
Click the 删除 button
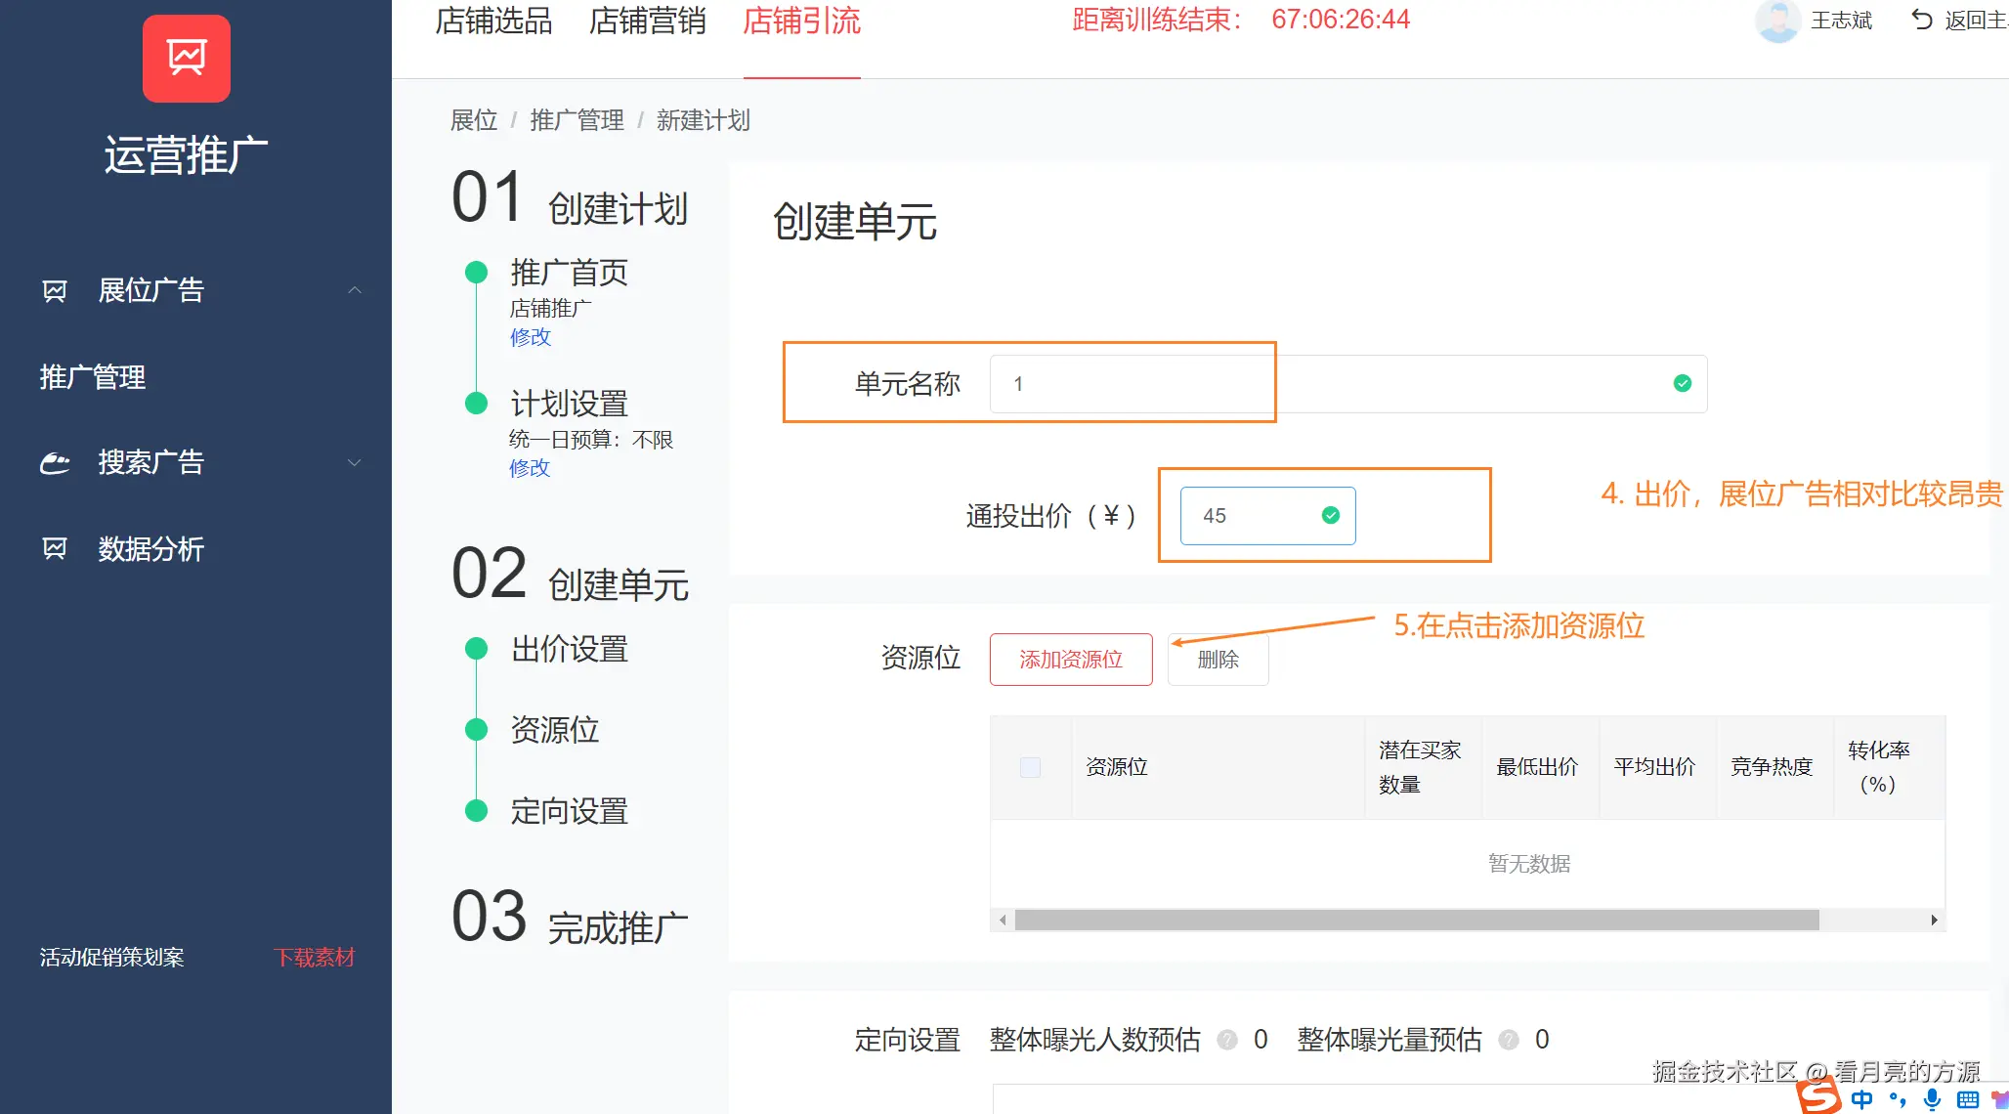click(x=1218, y=660)
